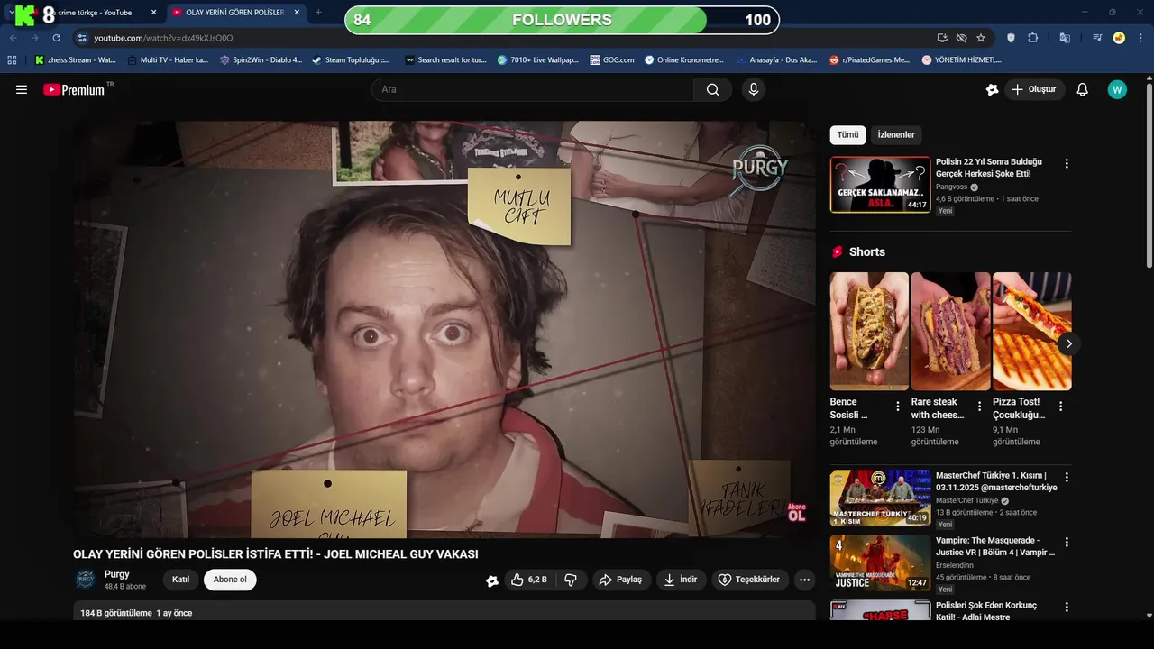
Task: Download video with İndir button
Action: pyautogui.click(x=682, y=580)
